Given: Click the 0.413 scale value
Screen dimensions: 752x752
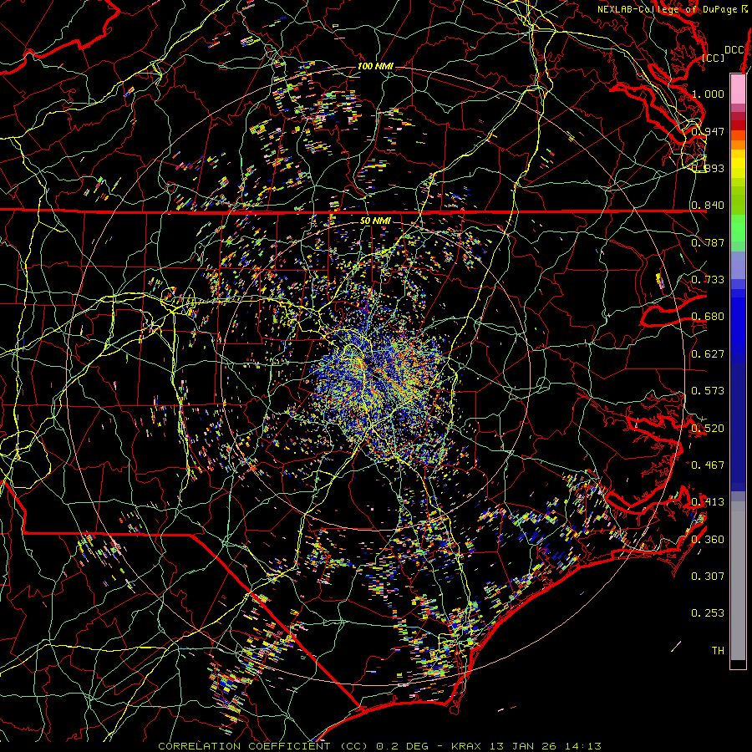Looking at the screenshot, I should [x=708, y=502].
